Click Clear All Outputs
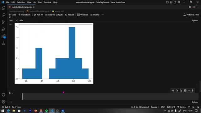This screenshot has height=113, width=201. tap(54, 15)
